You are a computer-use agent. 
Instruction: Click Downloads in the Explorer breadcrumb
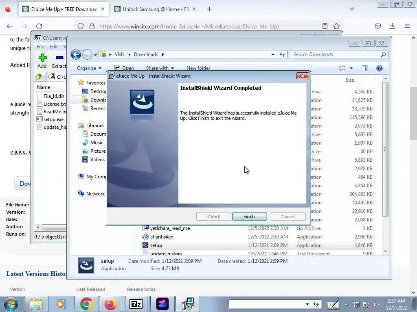click(146, 54)
